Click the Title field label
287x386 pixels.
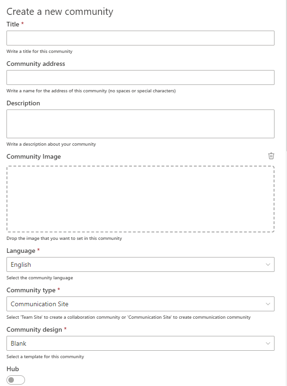13,25
